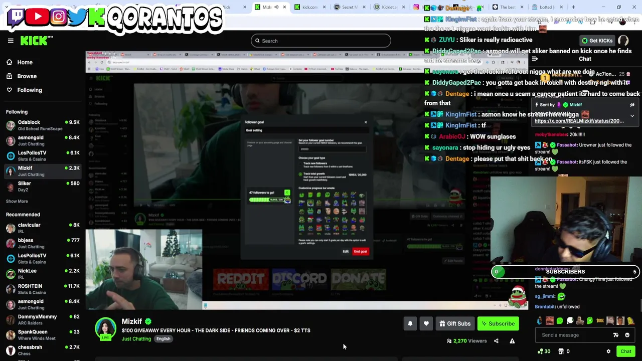The width and height of the screenshot is (642, 361).
Task: Share the stream icon
Action: [496, 341]
